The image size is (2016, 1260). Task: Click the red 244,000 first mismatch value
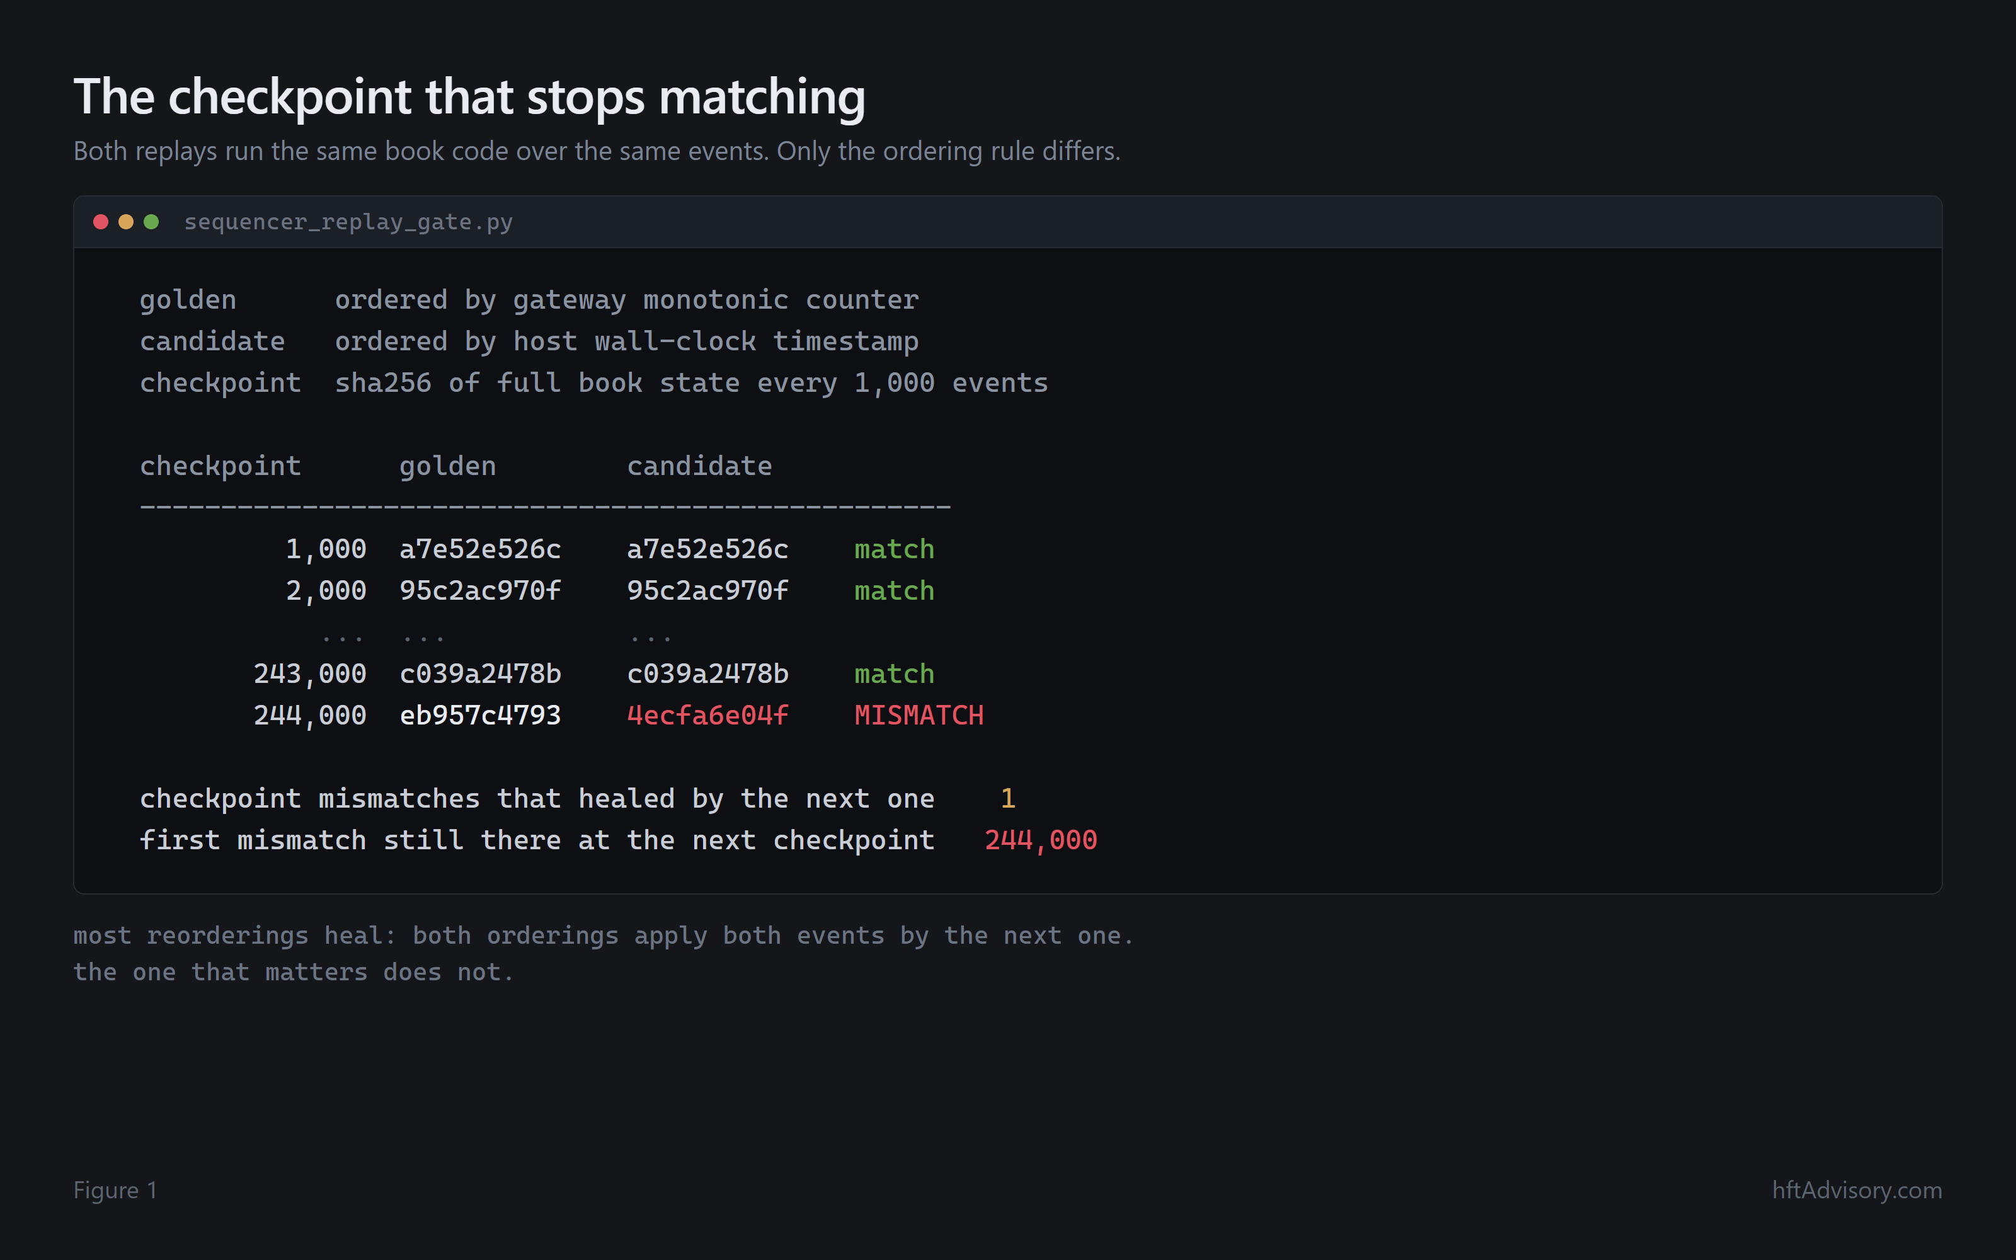pos(1041,840)
